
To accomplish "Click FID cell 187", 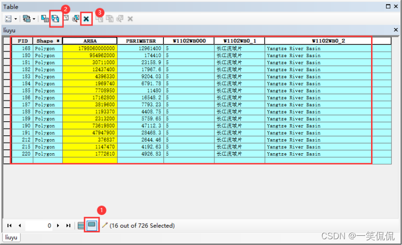I will (x=22, y=105).
